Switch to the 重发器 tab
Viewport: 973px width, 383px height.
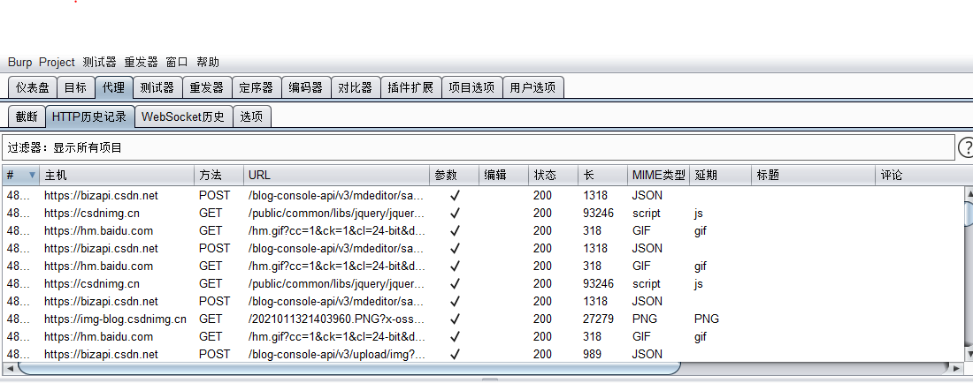click(x=207, y=87)
